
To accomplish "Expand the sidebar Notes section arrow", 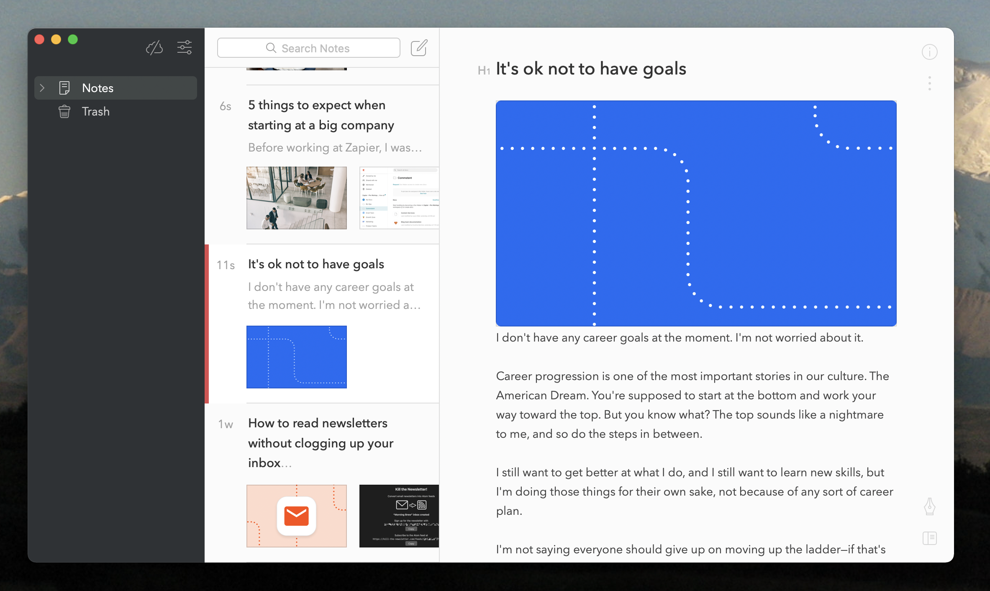I will (x=42, y=87).
